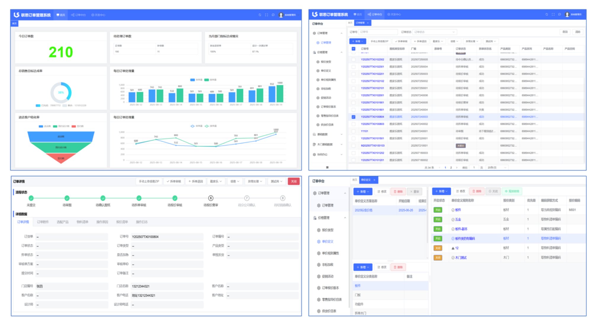592x322 pixels.
Task: Switch to 操作日志 tab in order detail
Action: tap(141, 222)
